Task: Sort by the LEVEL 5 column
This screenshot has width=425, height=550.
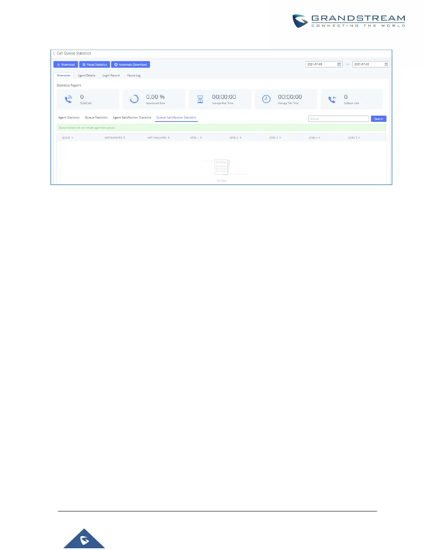Action: (354, 138)
